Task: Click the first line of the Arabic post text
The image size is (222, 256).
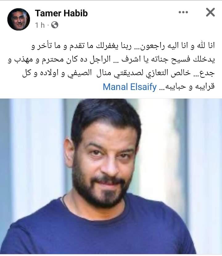Action: (x=123, y=46)
